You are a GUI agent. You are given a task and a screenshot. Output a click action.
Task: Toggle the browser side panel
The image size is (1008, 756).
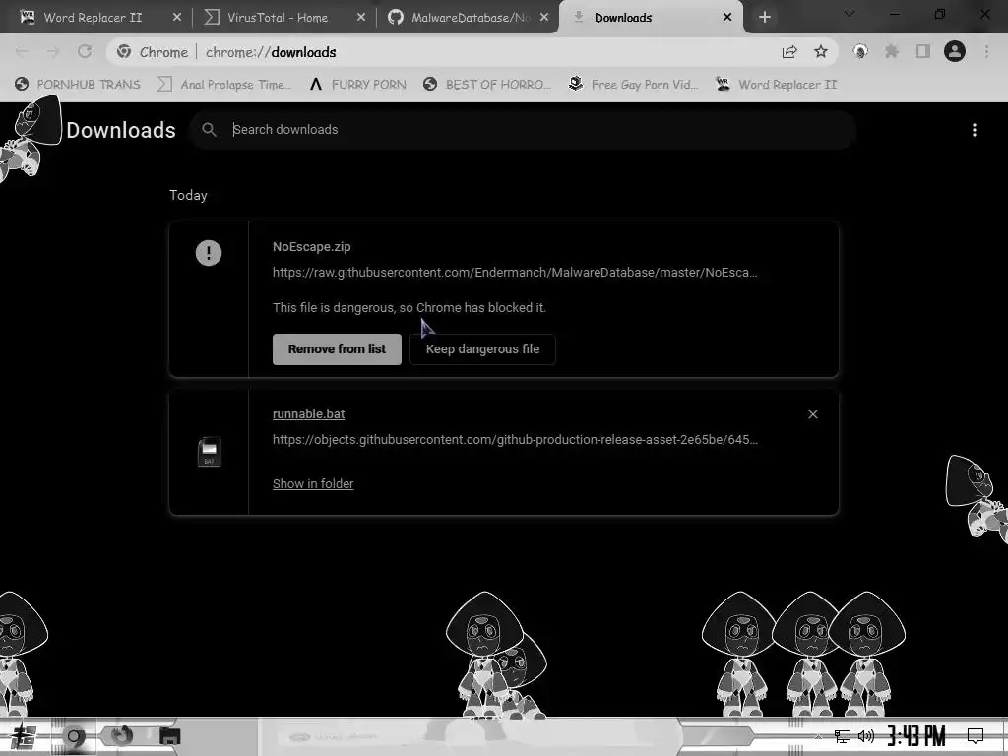tap(923, 51)
